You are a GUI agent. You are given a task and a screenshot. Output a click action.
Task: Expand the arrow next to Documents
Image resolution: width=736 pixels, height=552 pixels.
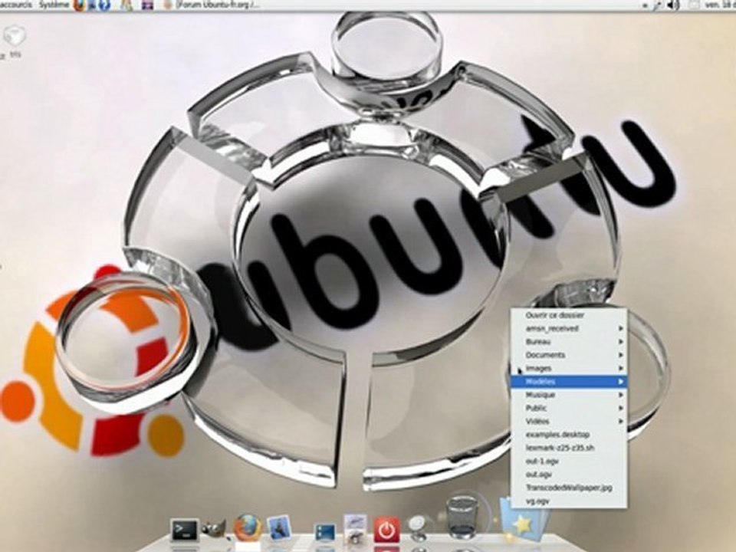pyautogui.click(x=620, y=355)
